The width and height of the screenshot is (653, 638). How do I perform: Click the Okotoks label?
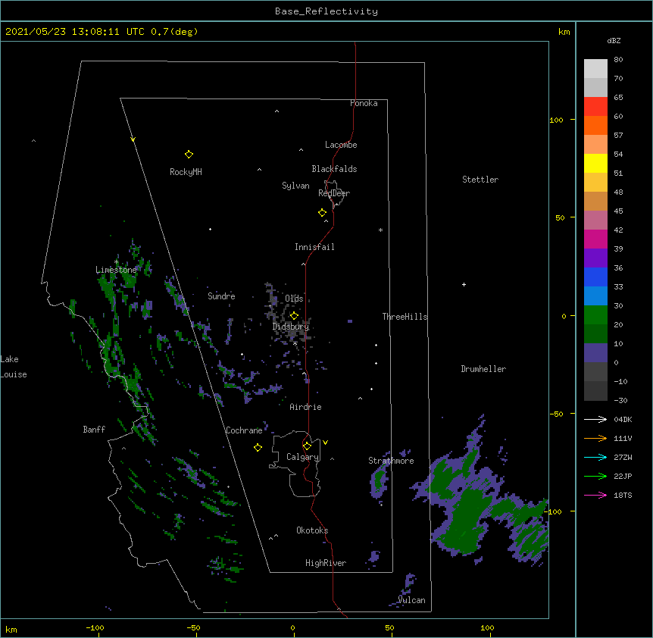(312, 530)
